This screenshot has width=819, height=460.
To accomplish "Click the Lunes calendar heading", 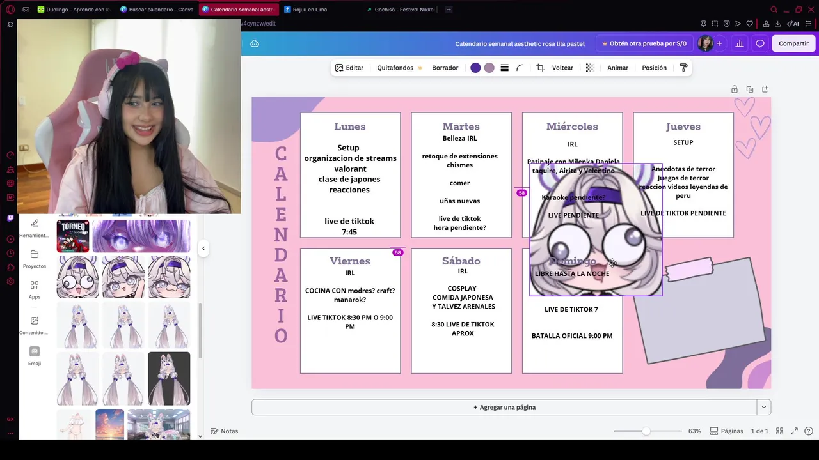I will point(350,126).
